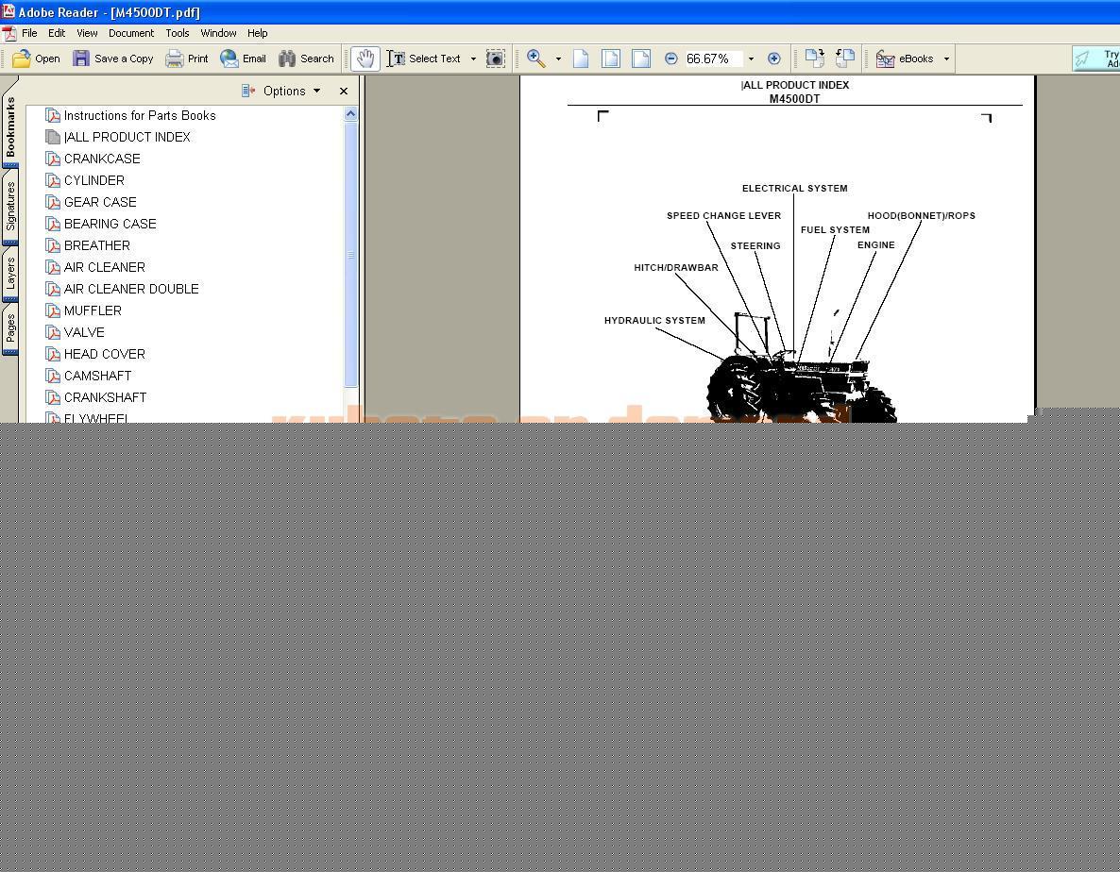
Task: Click the STEERING label
Action: [755, 246]
